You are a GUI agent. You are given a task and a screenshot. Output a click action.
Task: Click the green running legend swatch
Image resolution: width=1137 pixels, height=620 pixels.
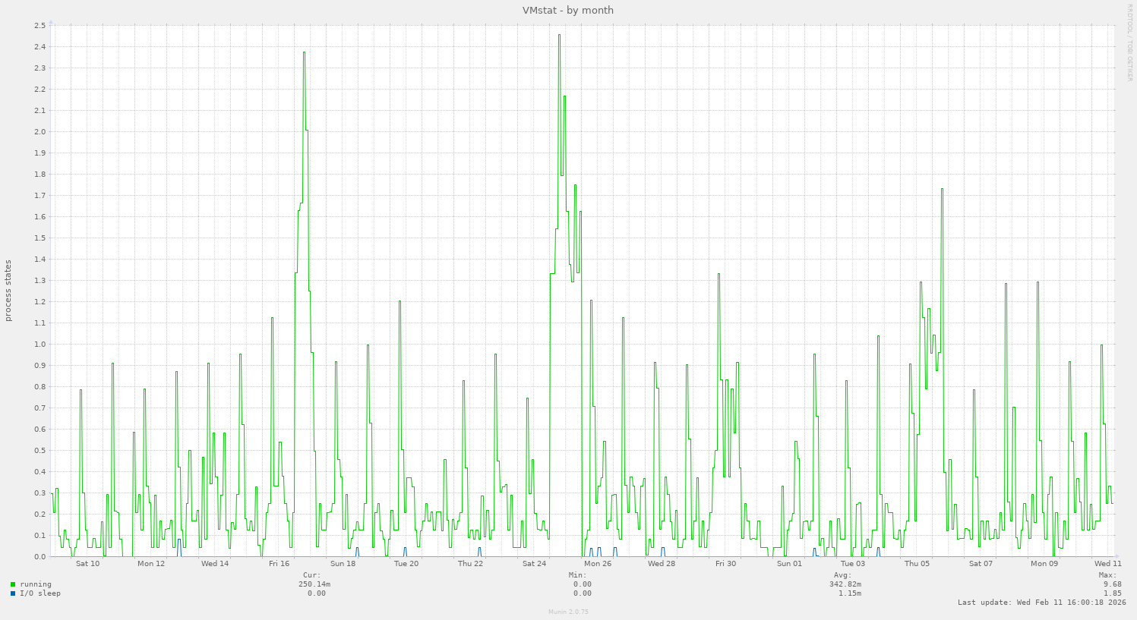coord(13,584)
